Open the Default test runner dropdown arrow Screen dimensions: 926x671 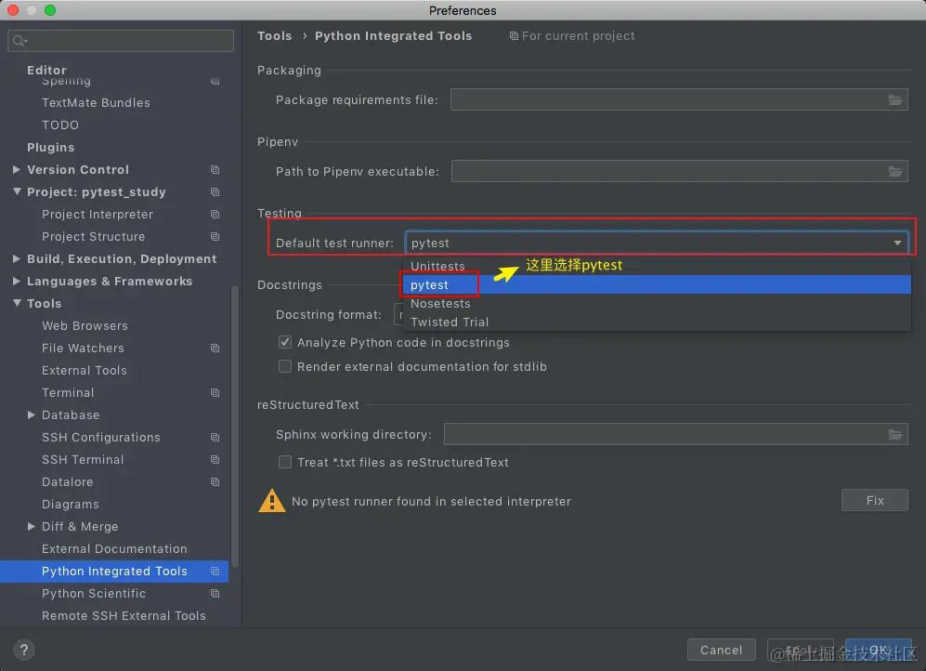click(x=897, y=243)
